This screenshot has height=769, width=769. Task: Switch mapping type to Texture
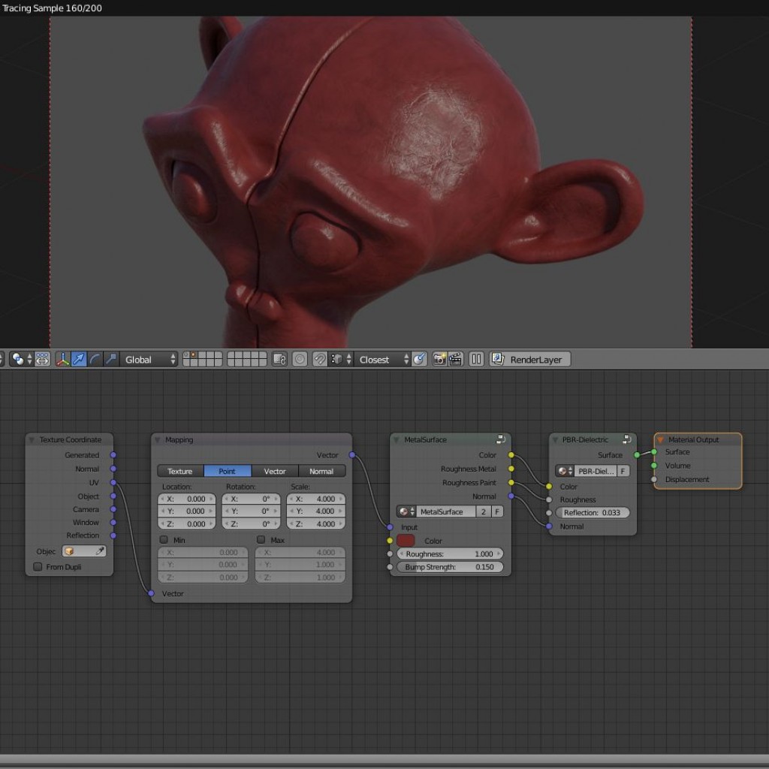click(179, 471)
